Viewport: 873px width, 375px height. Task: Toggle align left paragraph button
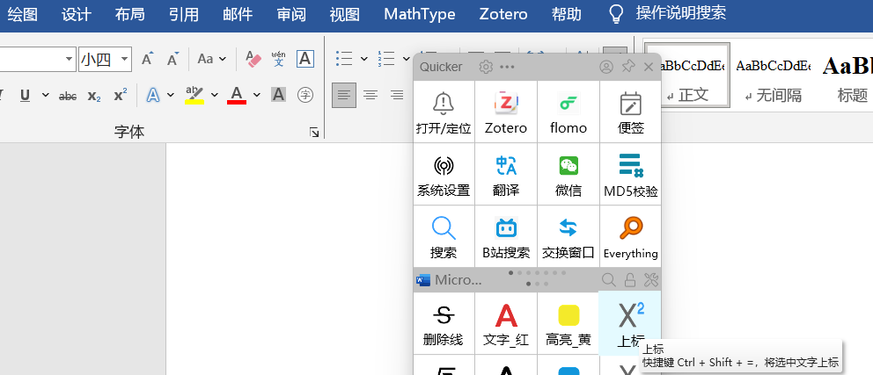point(344,95)
